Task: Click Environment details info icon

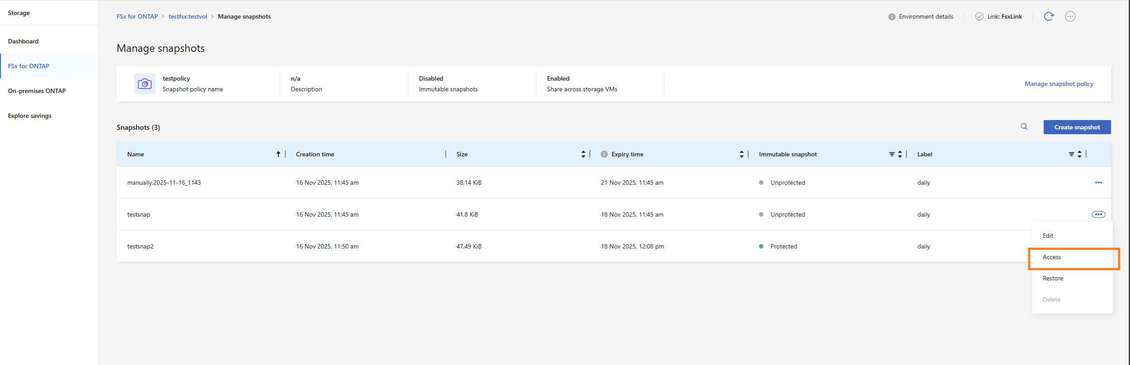Action: pos(891,17)
